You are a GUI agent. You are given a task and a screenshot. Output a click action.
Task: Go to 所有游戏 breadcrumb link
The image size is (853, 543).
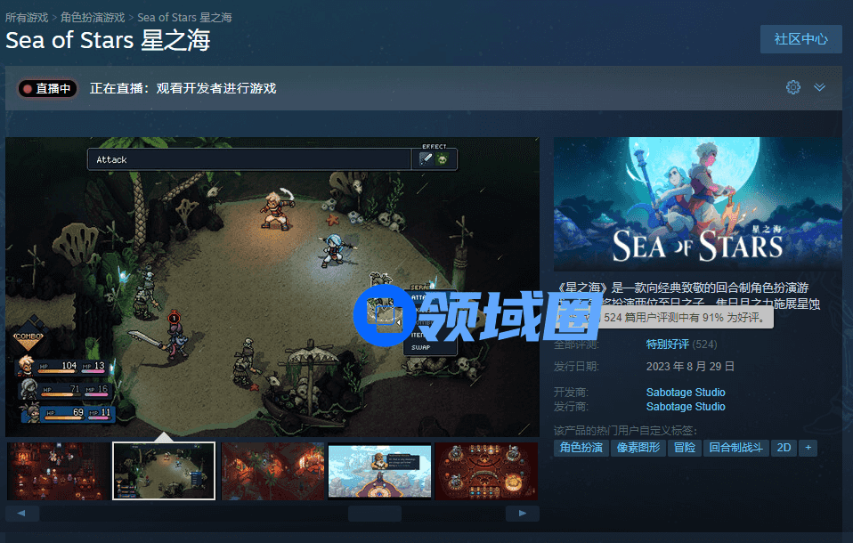pyautogui.click(x=27, y=18)
